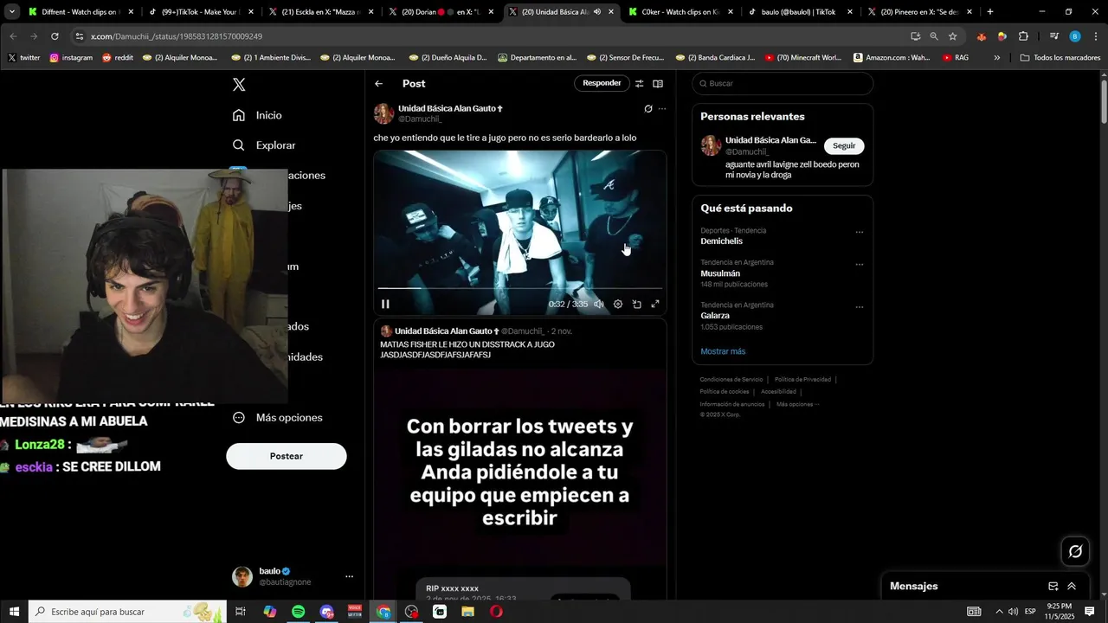Image resolution: width=1108 pixels, height=623 pixels.
Task: Open Spotify from the taskbar
Action: 299,612
